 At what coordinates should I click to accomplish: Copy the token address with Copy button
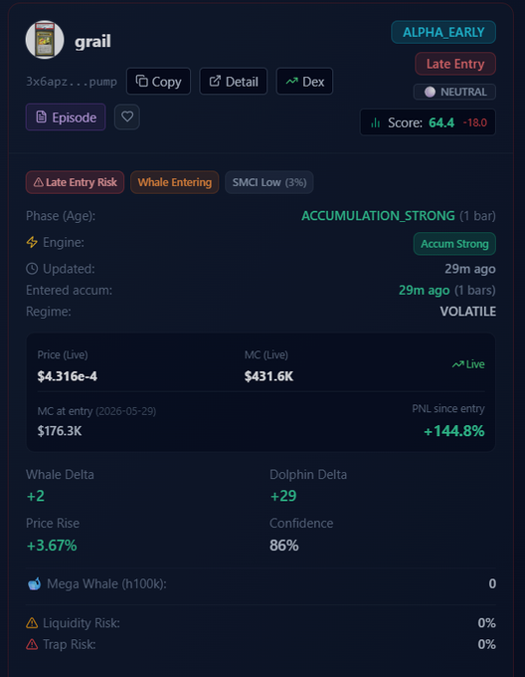click(x=158, y=82)
